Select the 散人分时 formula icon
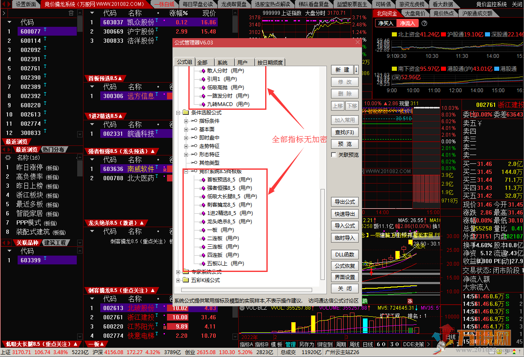 (203, 71)
